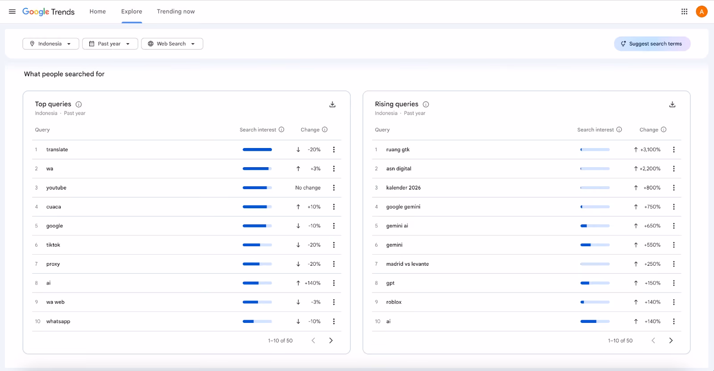Open the Google apps grid
The width and height of the screenshot is (714, 371).
pyautogui.click(x=684, y=12)
